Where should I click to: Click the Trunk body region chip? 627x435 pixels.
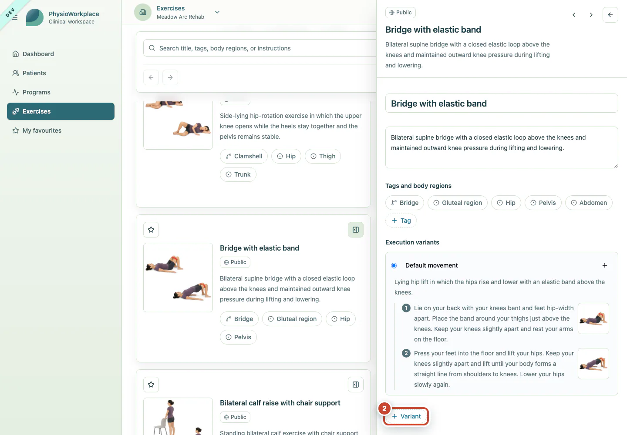pos(238,174)
